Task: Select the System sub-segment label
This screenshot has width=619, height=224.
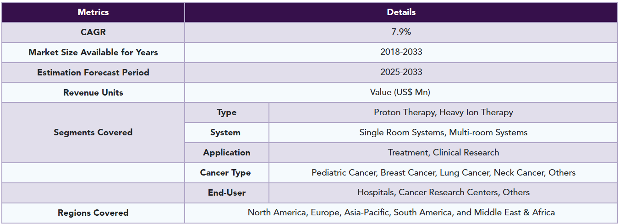Action: click(227, 133)
